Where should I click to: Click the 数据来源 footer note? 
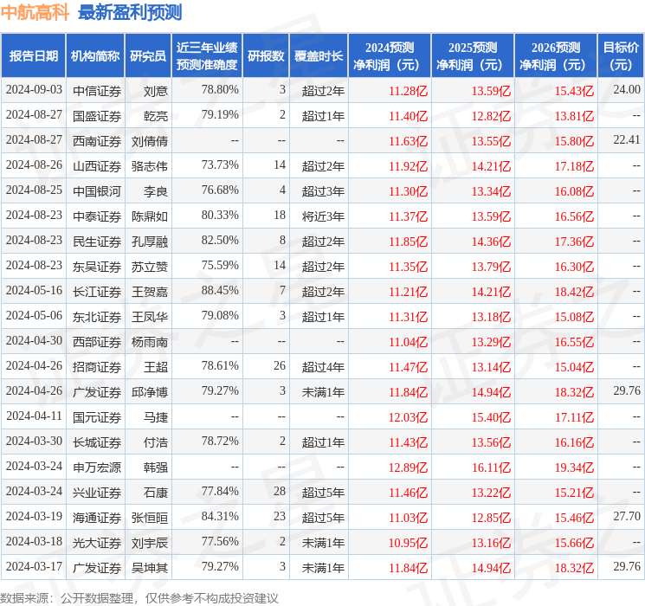pos(139,597)
